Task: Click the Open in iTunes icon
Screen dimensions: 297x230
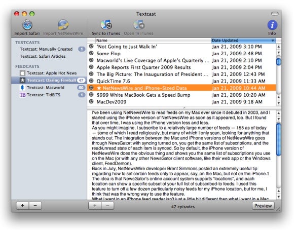Action: click(x=139, y=25)
